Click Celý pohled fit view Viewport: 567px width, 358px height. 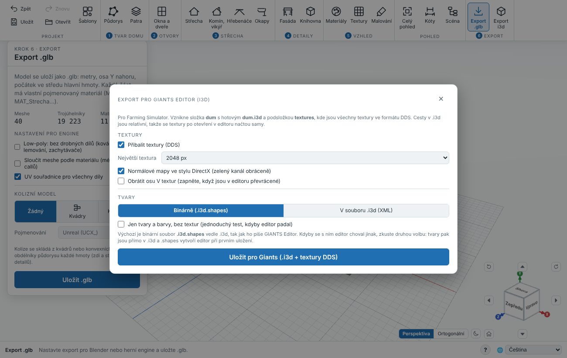click(407, 17)
